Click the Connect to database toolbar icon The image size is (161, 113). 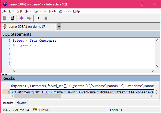5,18
